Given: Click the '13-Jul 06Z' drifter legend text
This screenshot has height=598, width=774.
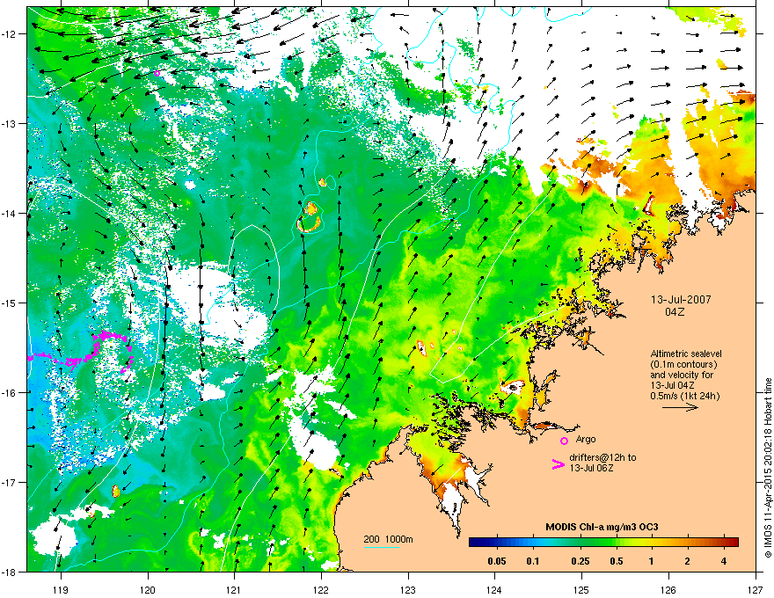Looking at the screenshot, I should coord(591,468).
